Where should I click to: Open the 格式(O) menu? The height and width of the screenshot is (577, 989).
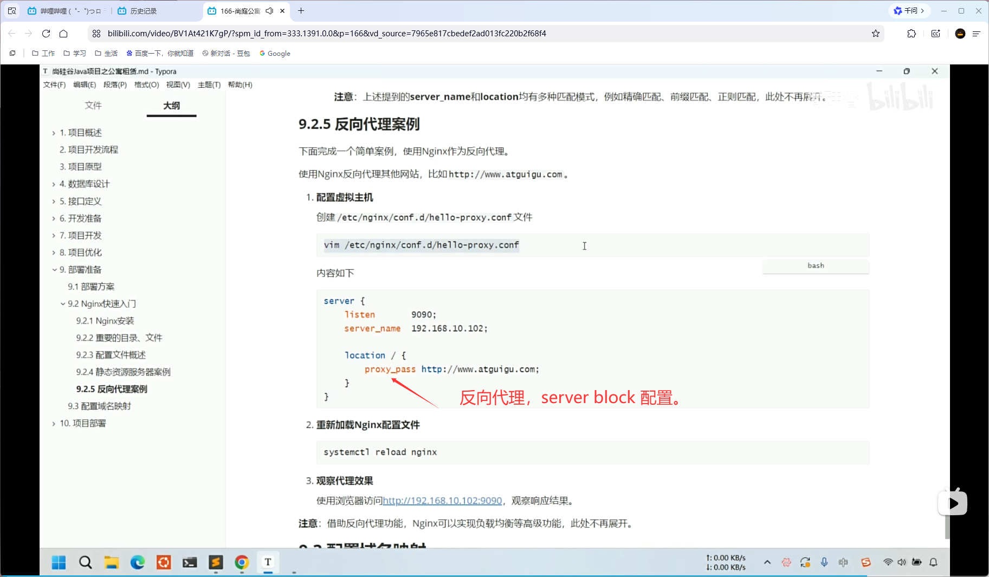point(146,85)
